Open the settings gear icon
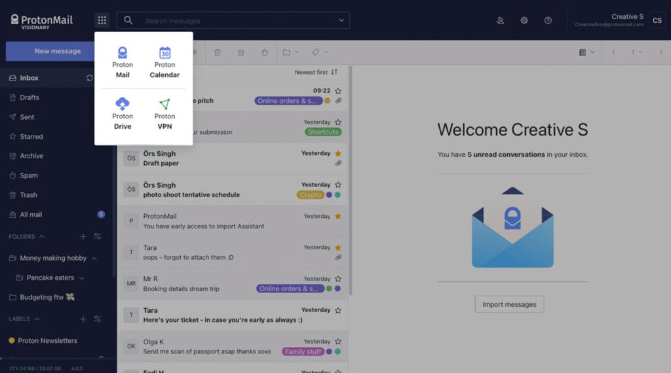The height and width of the screenshot is (373, 671). point(524,20)
